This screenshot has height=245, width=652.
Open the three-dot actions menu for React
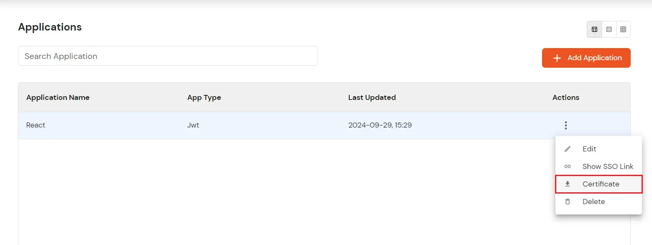click(x=565, y=125)
